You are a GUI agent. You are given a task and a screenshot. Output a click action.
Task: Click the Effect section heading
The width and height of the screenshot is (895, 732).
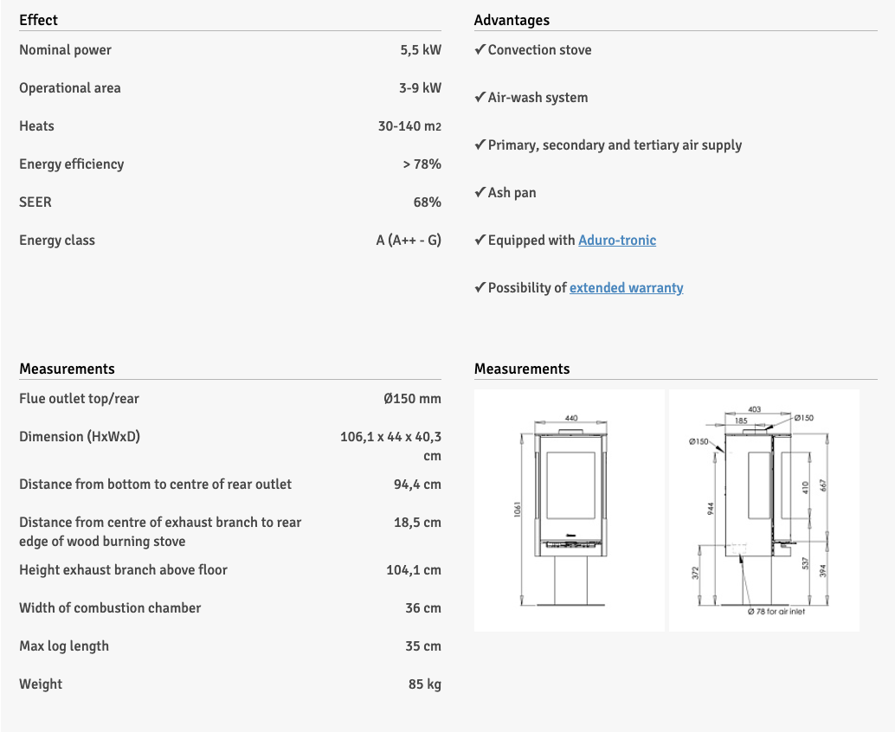coord(39,19)
